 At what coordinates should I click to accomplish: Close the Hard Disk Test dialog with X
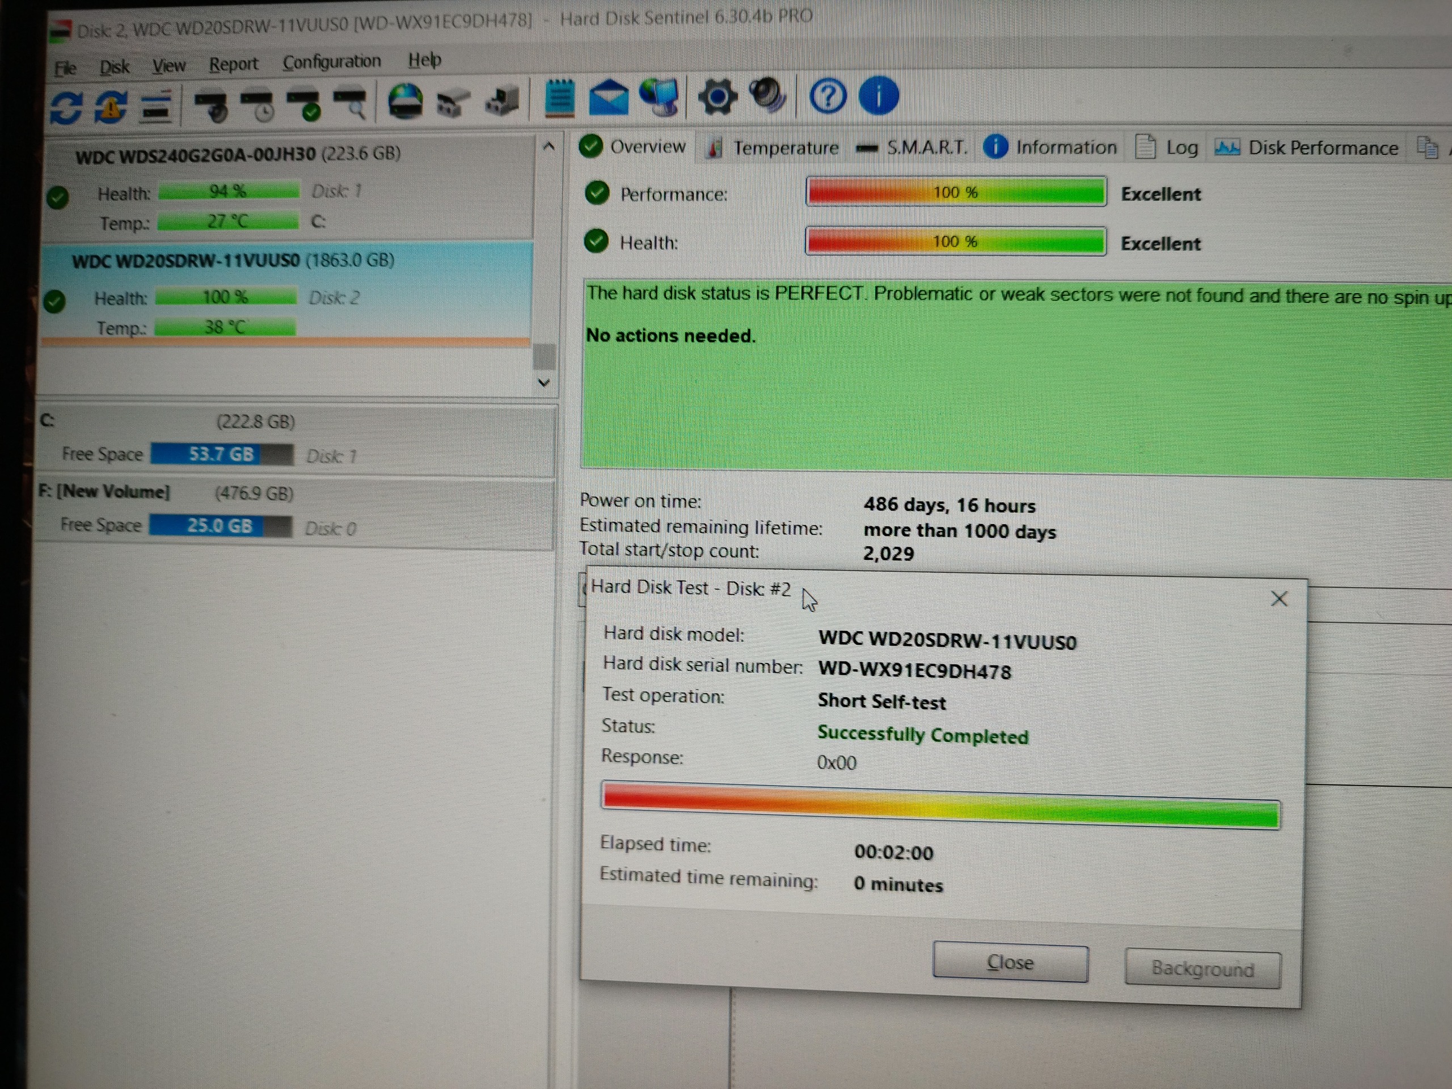(x=1278, y=598)
